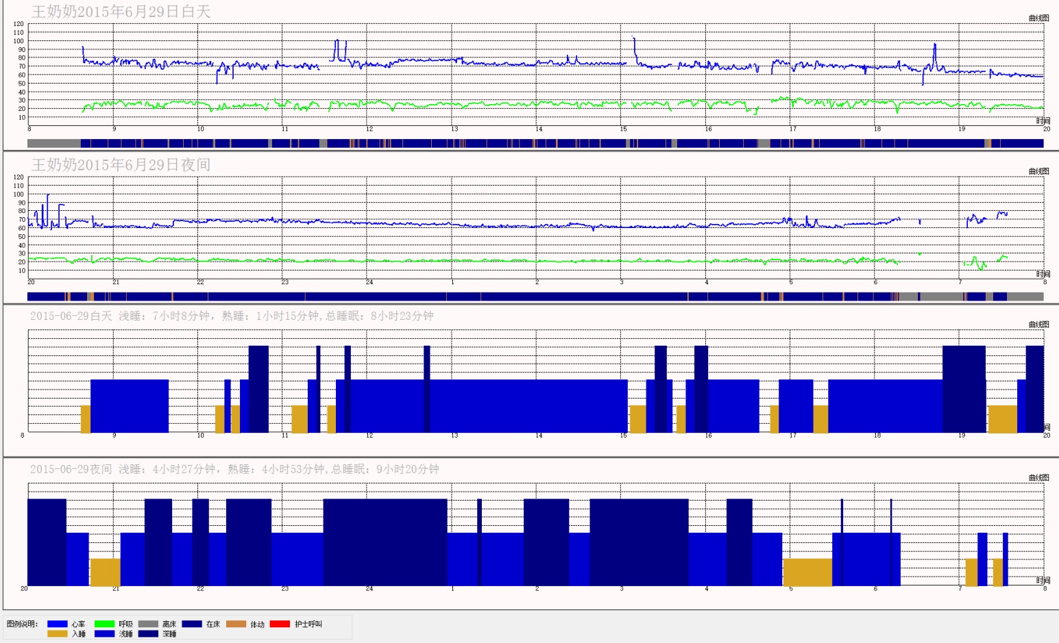Click hour 12 x-axis label on daytime heart-rate chart
Viewport: 1059px width, 643px height.
(369, 129)
